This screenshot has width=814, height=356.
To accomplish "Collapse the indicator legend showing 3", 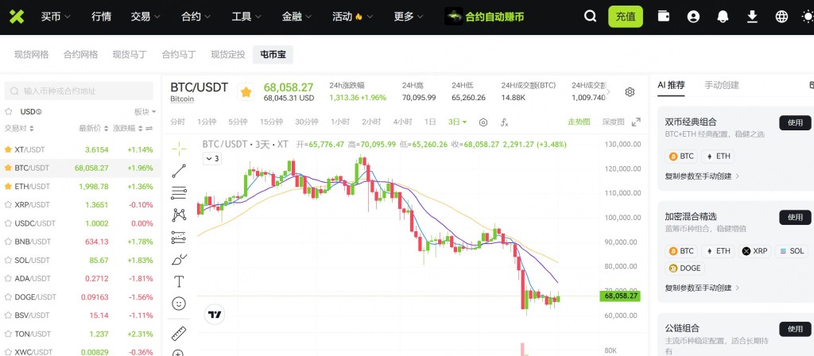I will pyautogui.click(x=212, y=159).
